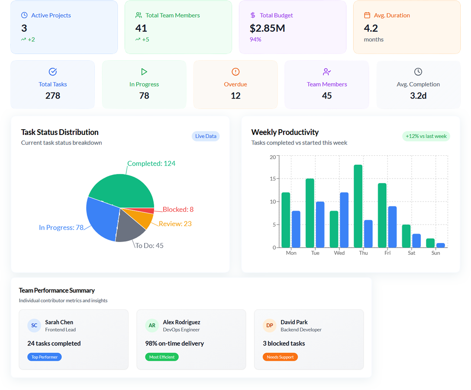Screen dimensions: 471x390
Task: Click the In Progress: 78 pie label
Action: [x=61, y=227]
